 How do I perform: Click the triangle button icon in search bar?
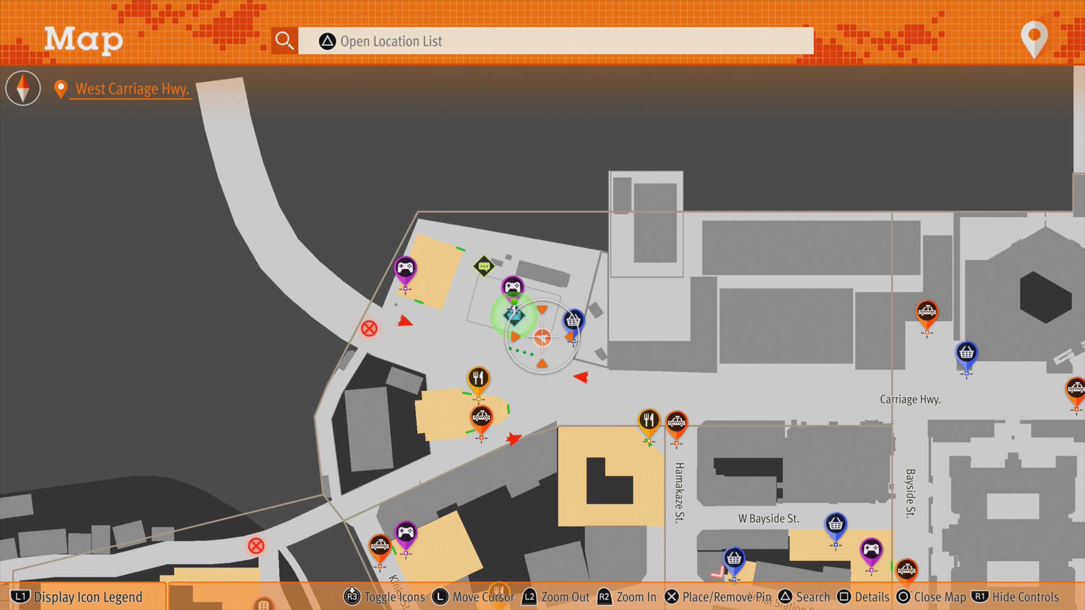pos(327,41)
